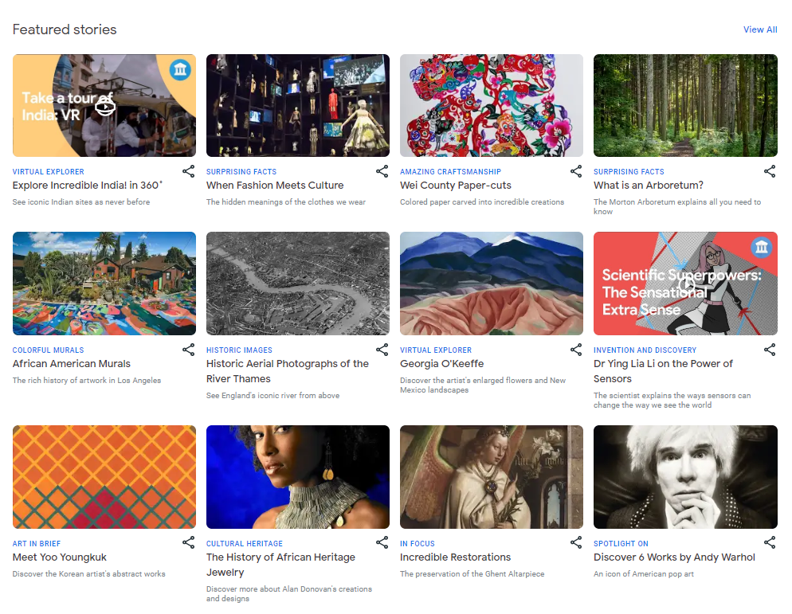This screenshot has height=614, width=792.
Task: Share the Wei County Paper-cuts story
Action: (x=576, y=172)
